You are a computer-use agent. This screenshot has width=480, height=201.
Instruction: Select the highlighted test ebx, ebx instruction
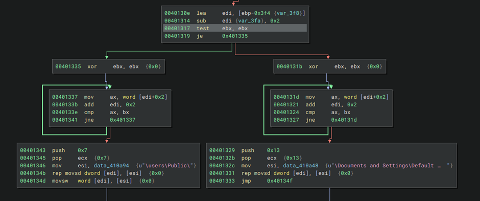[x=235, y=28]
